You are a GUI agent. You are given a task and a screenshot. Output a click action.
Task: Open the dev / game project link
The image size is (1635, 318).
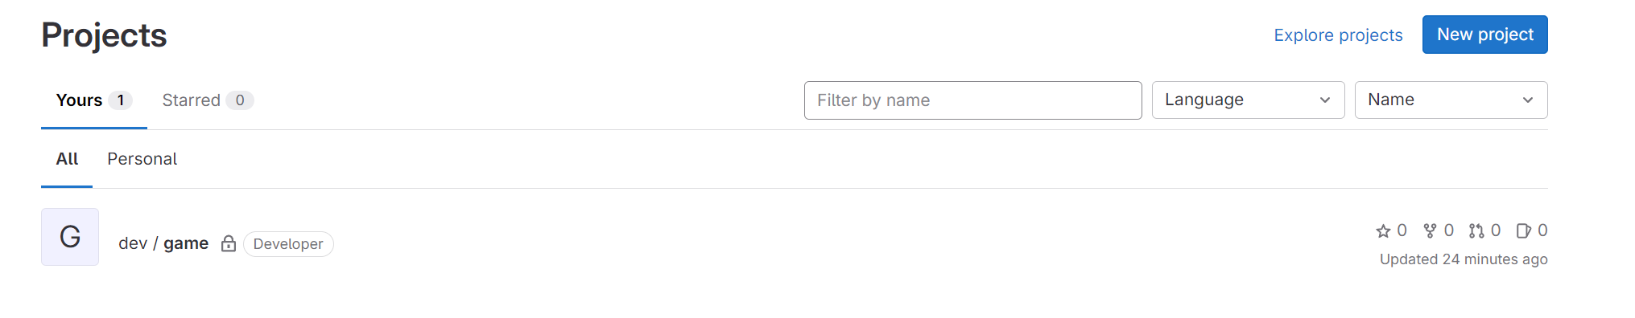point(163,243)
